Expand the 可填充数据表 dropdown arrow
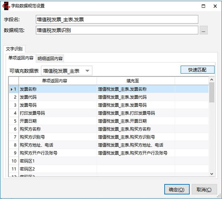This screenshot has width=222, height=199. click(x=87, y=71)
